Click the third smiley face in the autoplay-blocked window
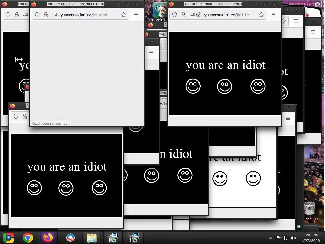The height and width of the screenshot is (244, 325). point(258,86)
